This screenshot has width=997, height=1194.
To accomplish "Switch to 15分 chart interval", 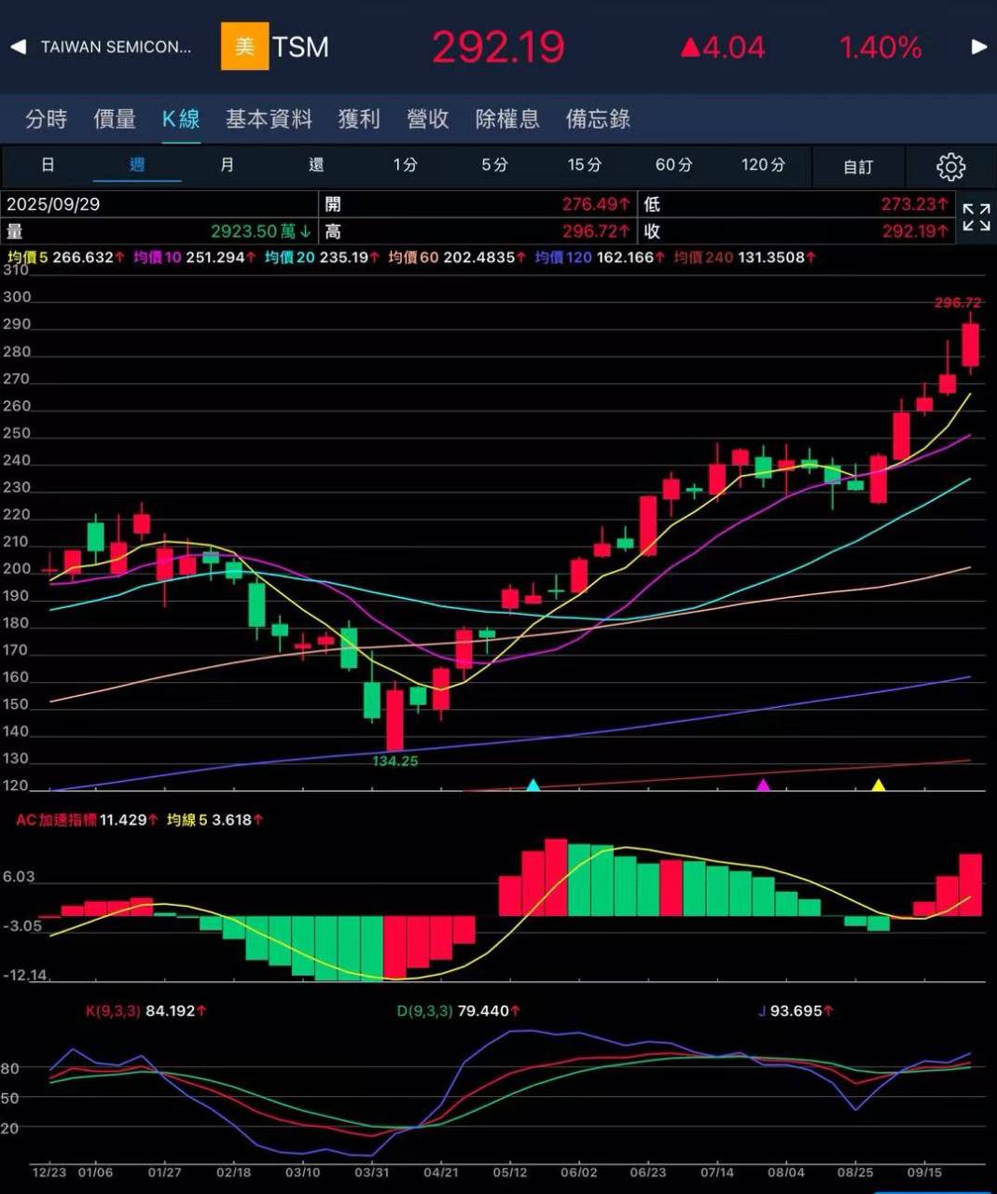I will pyautogui.click(x=585, y=165).
